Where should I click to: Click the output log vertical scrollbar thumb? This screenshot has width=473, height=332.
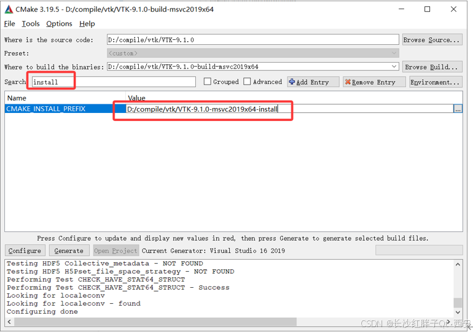[458, 303]
